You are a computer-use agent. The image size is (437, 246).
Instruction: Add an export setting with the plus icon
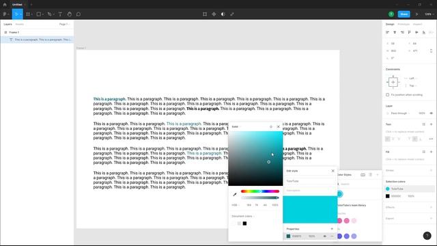click(x=431, y=219)
